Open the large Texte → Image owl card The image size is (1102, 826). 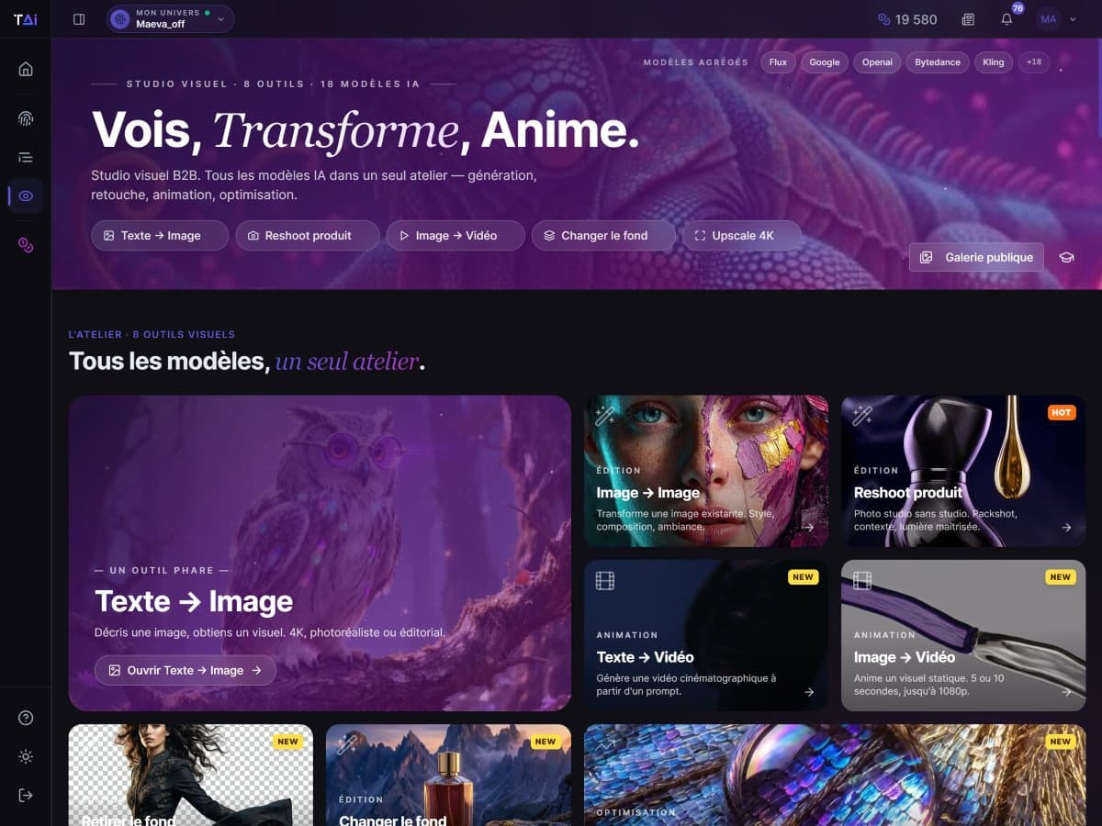coord(320,553)
